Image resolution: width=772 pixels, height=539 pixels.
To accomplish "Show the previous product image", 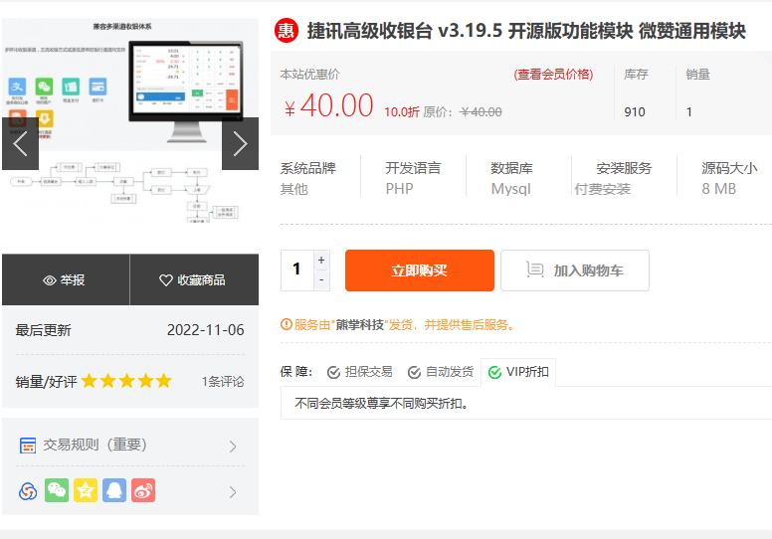I will tap(20, 144).
